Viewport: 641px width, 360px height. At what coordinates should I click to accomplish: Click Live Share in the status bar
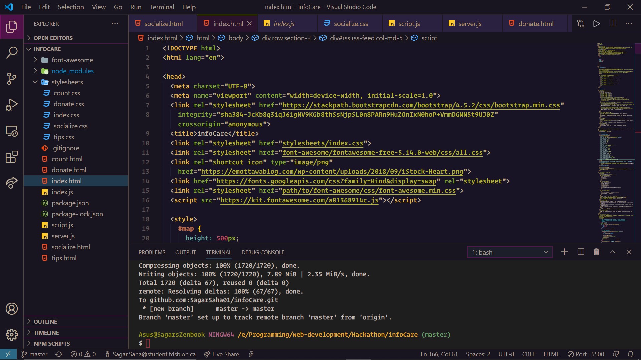coord(221,354)
